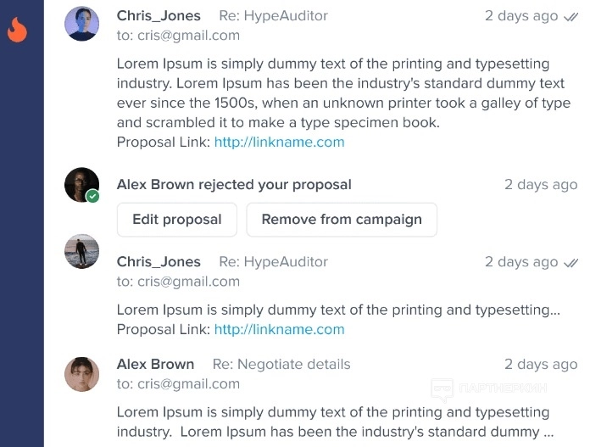Click read double-check icon on first message
Viewport: 590px width, 447px height.
click(x=571, y=16)
